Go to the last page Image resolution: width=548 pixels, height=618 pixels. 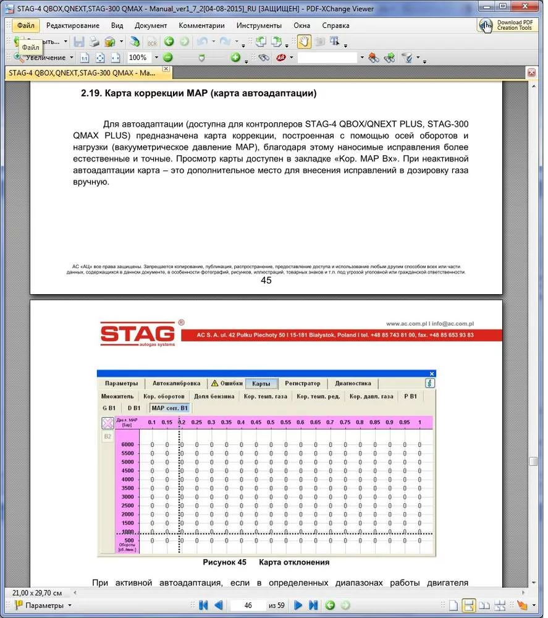[x=313, y=605]
